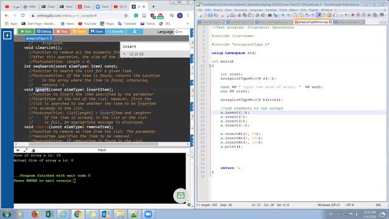Switch to the Sodu browser tab
Image resolution: width=389 pixels, height=219 pixels.
pos(84,7)
